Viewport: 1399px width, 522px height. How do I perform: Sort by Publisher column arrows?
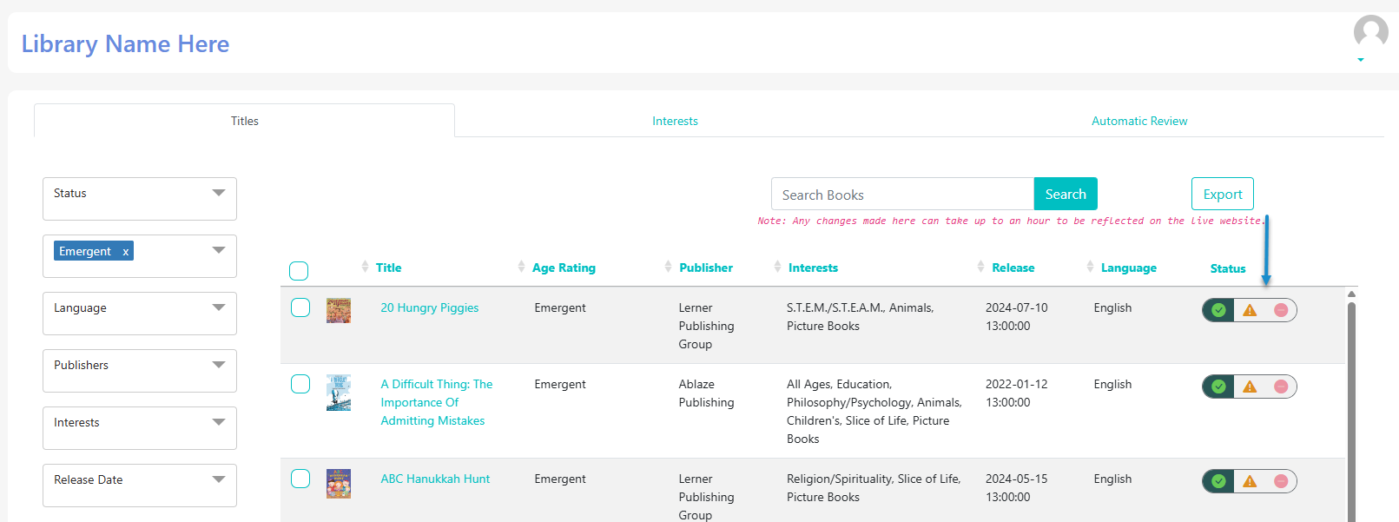[668, 267]
